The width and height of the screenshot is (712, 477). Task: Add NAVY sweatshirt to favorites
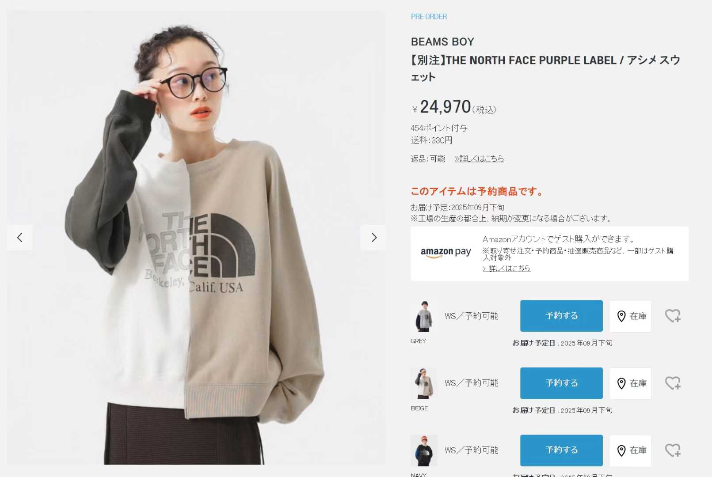click(673, 450)
